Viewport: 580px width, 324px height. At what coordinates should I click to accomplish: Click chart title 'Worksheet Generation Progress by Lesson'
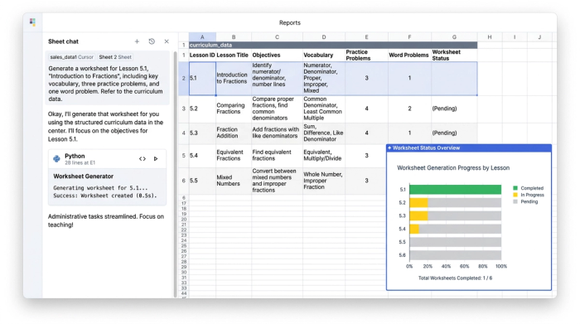[453, 168]
